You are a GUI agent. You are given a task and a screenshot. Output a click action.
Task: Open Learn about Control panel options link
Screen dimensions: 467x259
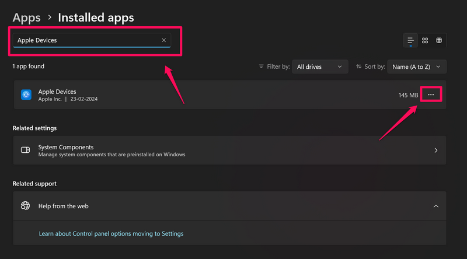(111, 233)
